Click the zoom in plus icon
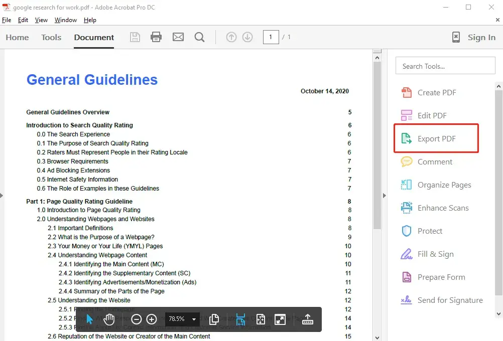 click(152, 319)
